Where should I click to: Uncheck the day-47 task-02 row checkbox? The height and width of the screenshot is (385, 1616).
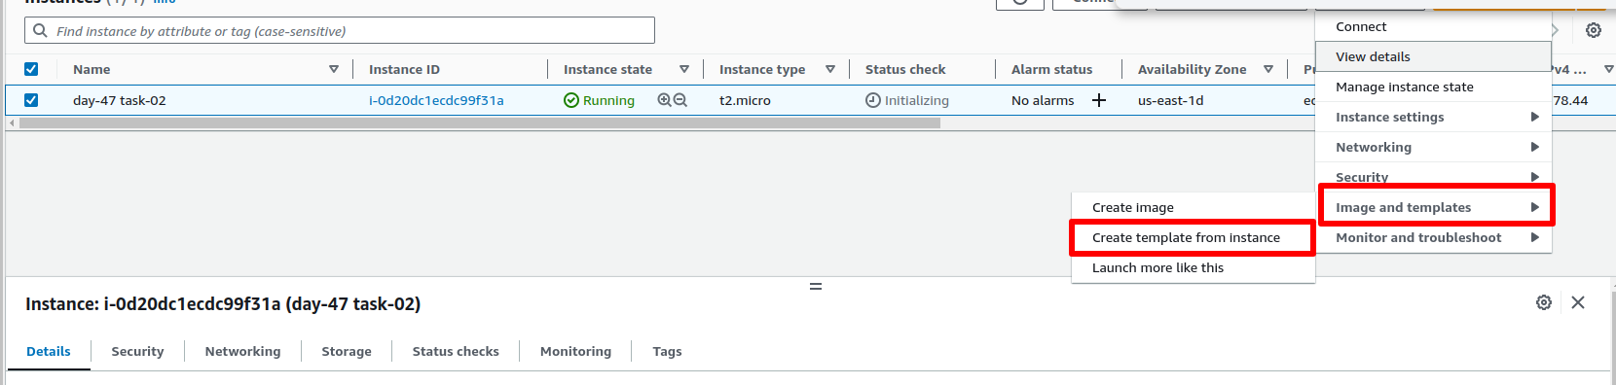pyautogui.click(x=31, y=100)
